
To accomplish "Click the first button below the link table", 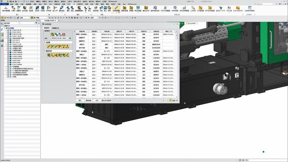I will click(x=80, y=101).
